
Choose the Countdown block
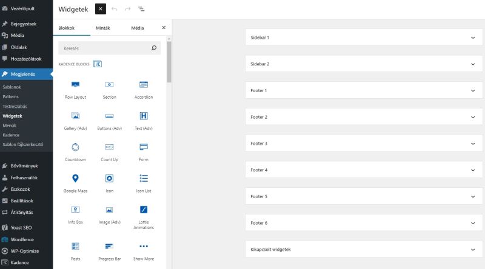click(x=75, y=151)
